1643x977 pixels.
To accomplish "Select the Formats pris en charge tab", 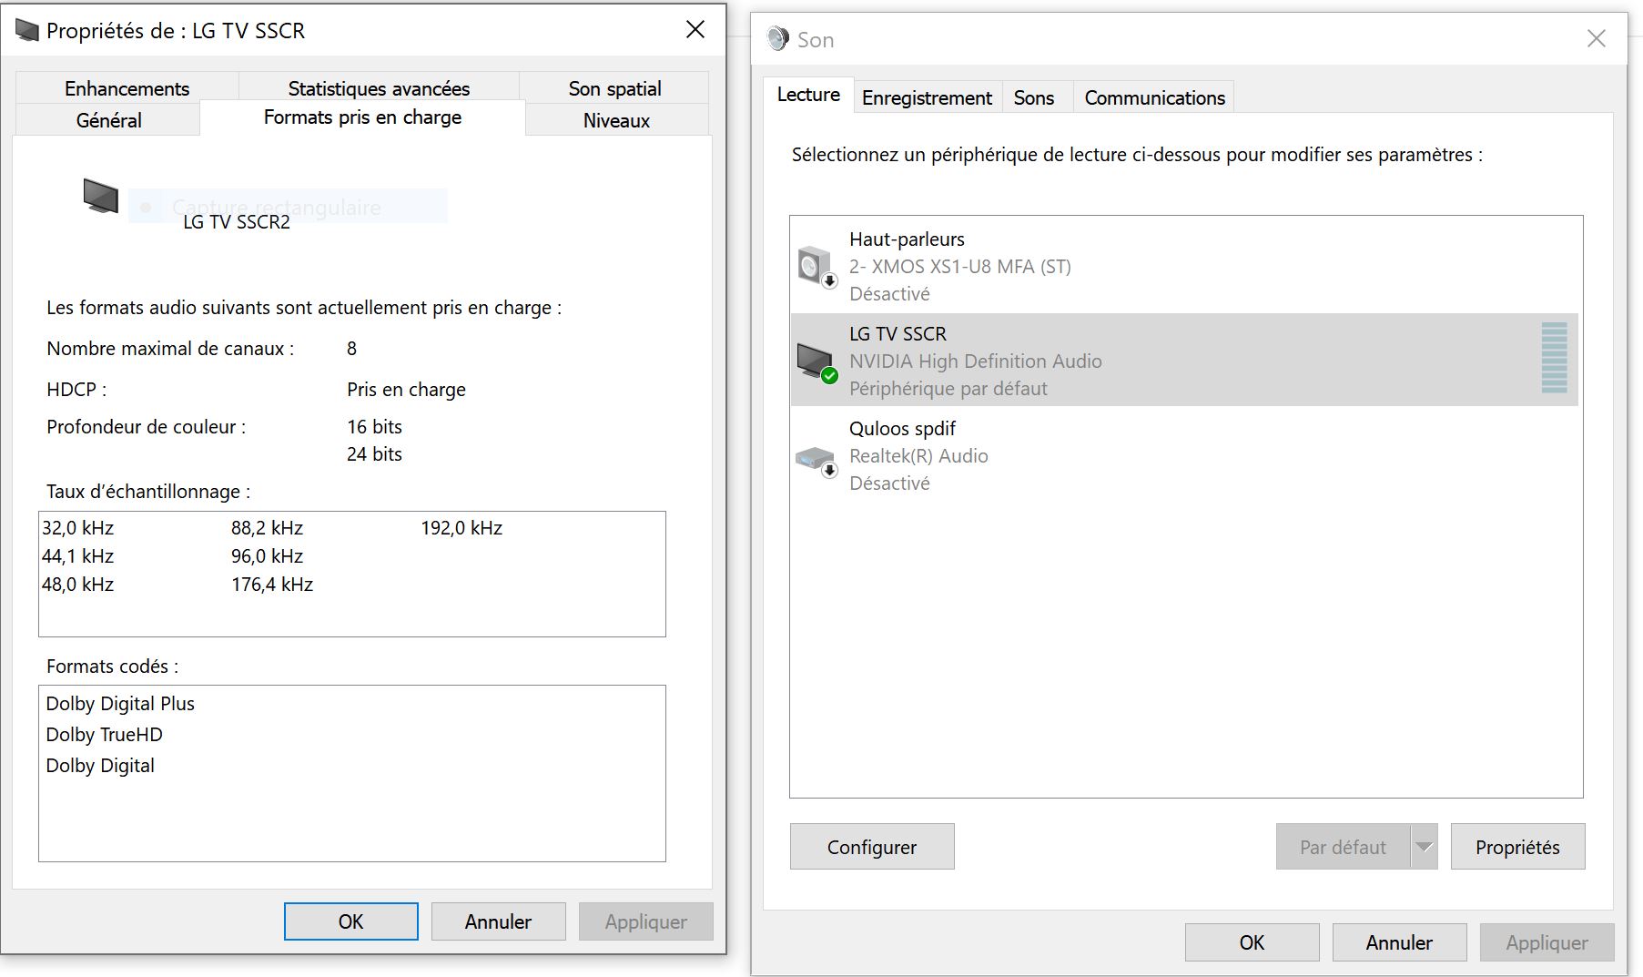I will coord(362,117).
